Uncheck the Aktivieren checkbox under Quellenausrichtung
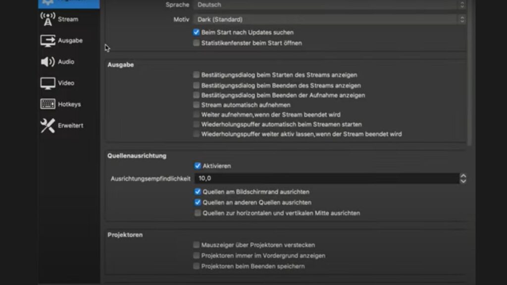The width and height of the screenshot is (507, 285). (198, 166)
